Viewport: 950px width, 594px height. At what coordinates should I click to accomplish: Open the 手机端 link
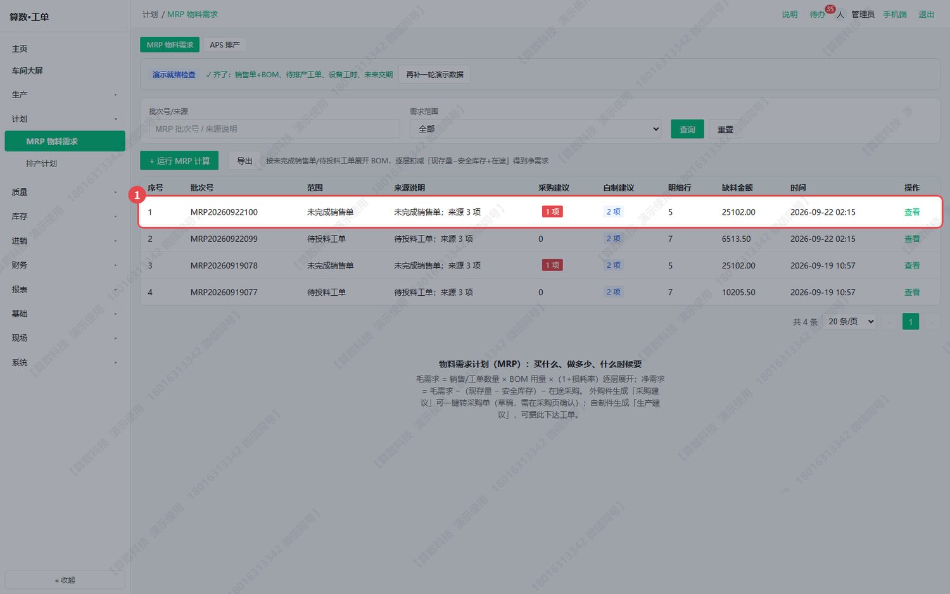click(x=895, y=15)
